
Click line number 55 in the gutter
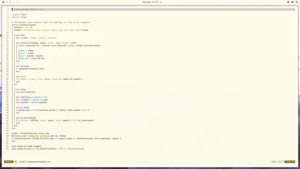tap(7, 149)
